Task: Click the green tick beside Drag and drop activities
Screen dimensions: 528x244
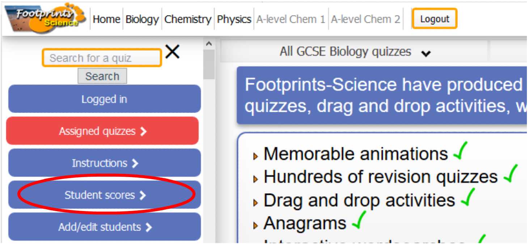Action: [467, 198]
